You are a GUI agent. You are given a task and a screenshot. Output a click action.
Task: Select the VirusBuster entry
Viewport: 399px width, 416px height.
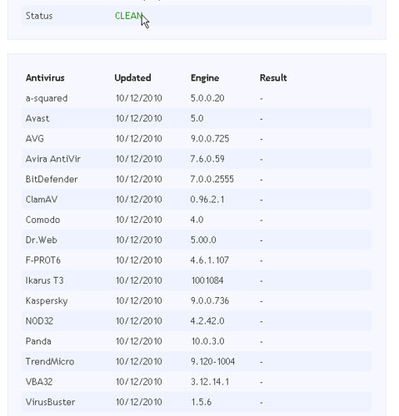coord(197,402)
